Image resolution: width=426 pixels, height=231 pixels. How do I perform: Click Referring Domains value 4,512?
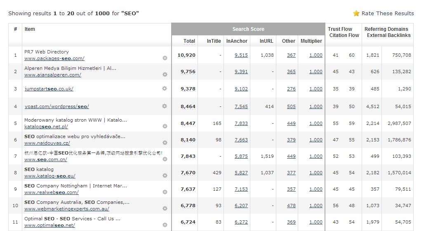(372, 107)
